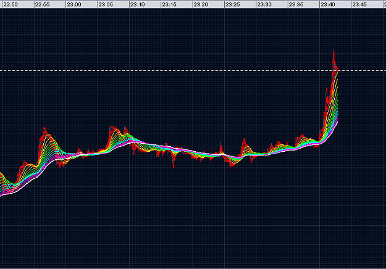Click the red price spike peak near 23:40
Image resolution: width=386 pixels, height=269 pixels.
point(334,50)
